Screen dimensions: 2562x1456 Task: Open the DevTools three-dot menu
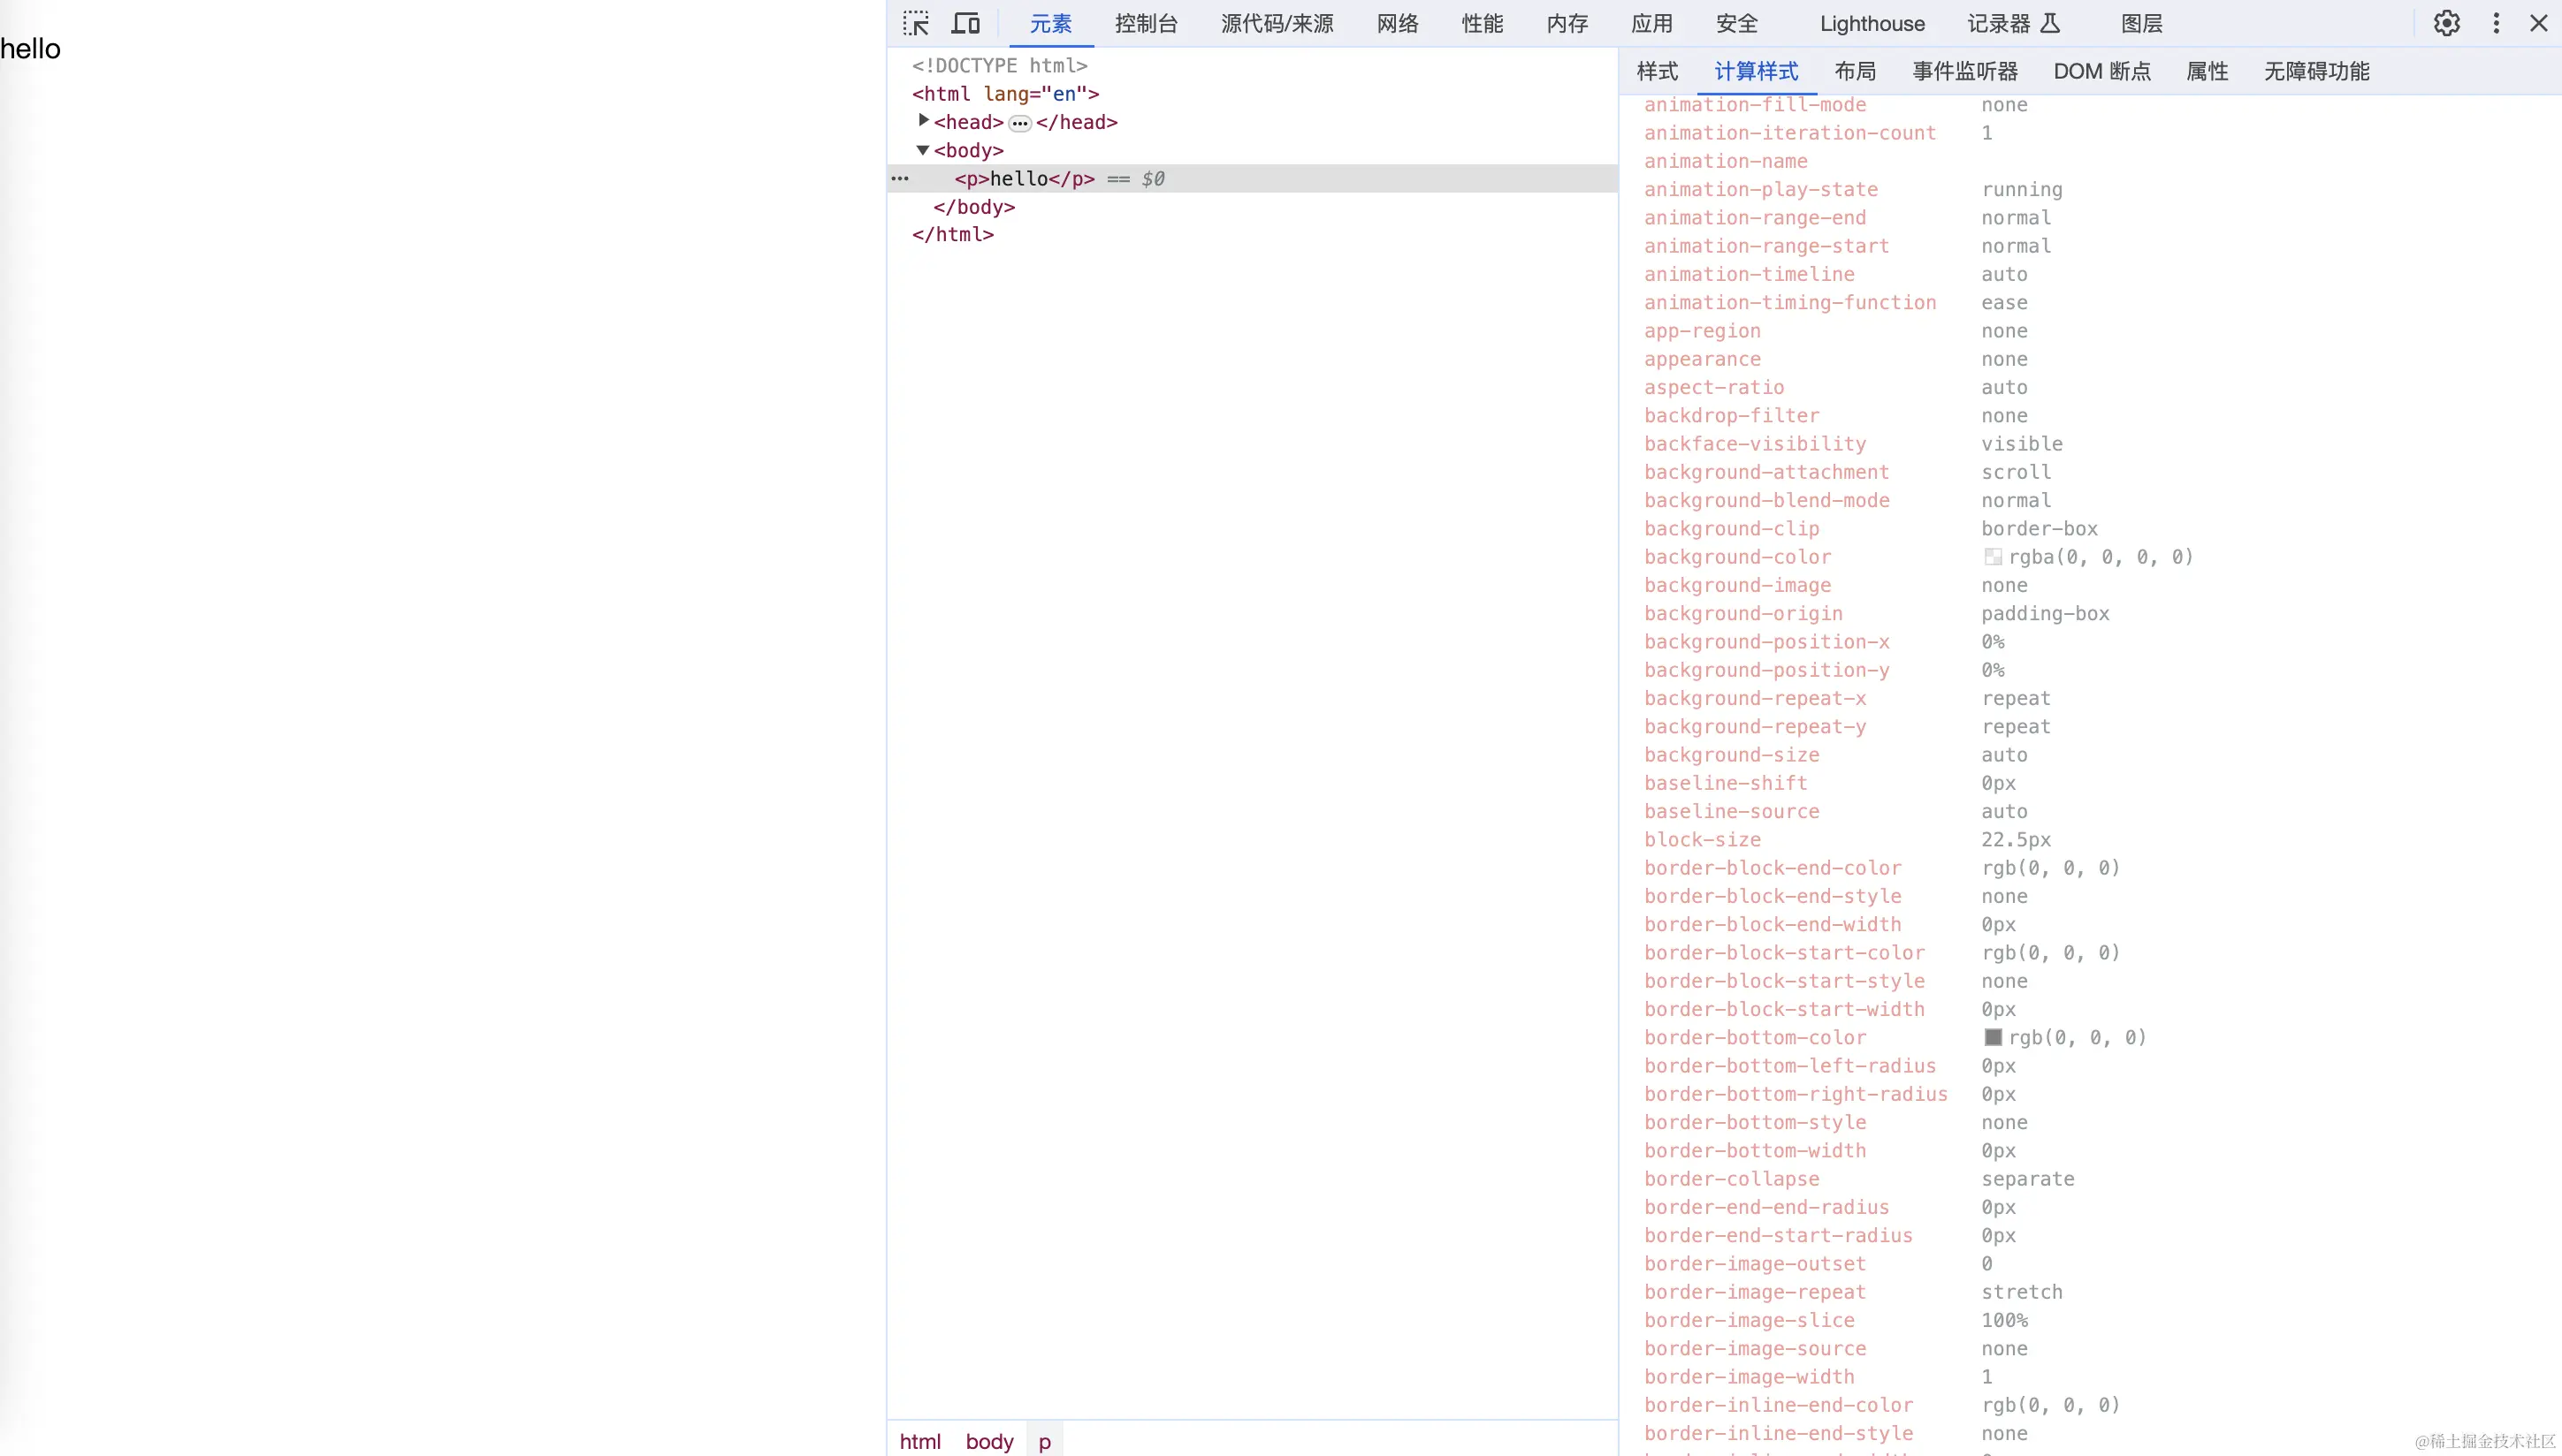[2496, 23]
